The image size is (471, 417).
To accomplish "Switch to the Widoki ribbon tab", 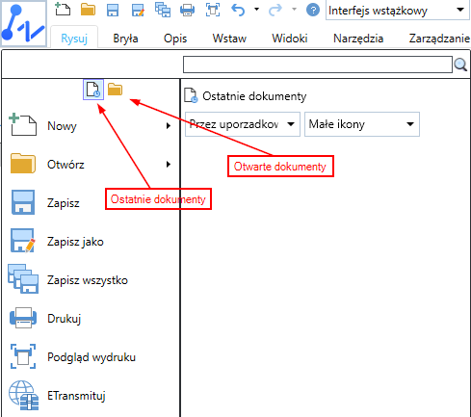I will [x=290, y=39].
